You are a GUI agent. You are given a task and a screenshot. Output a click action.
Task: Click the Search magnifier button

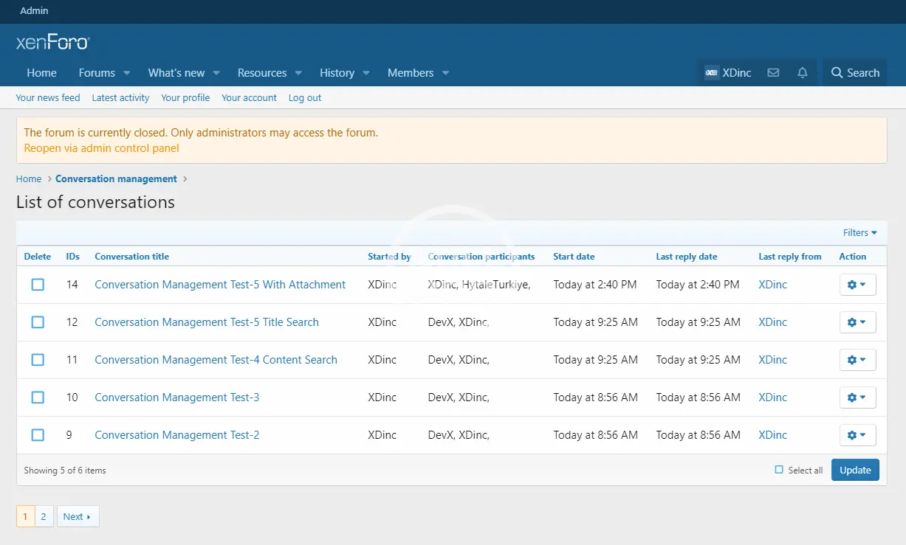855,73
